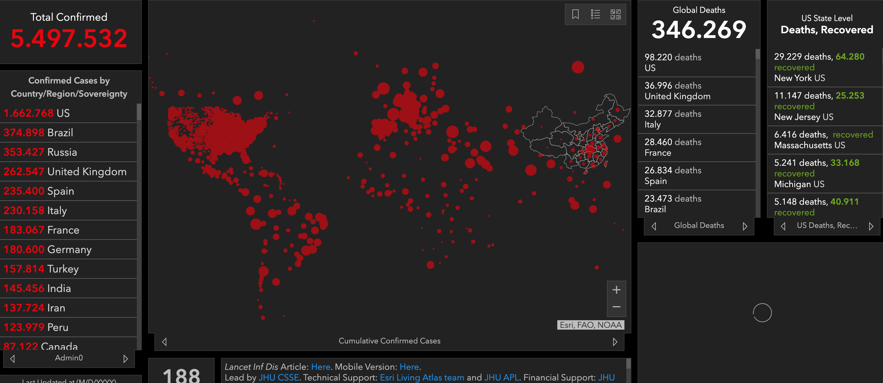Screen dimensions: 883x383
Task: Click the confirmed cases list scrollbar
Action: click(x=139, y=112)
